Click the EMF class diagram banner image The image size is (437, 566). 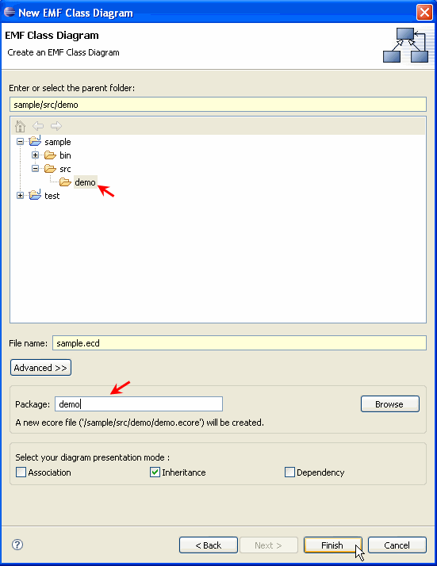click(406, 45)
